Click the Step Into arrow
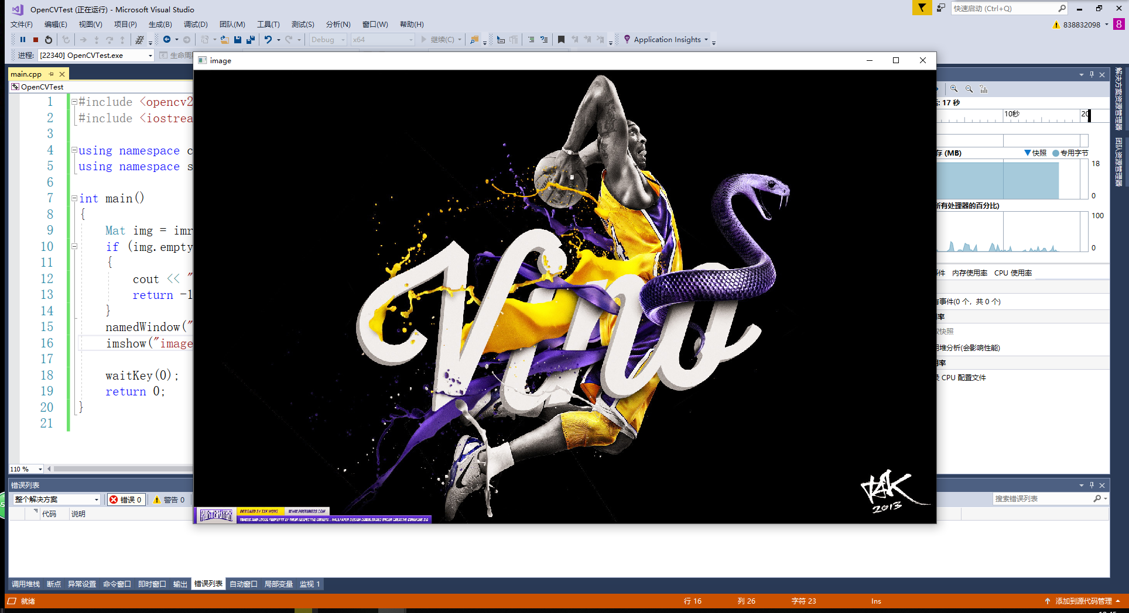 point(97,40)
